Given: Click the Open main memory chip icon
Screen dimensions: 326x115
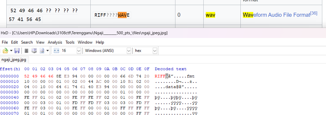Looking at the screenshot, I should (26, 50).
